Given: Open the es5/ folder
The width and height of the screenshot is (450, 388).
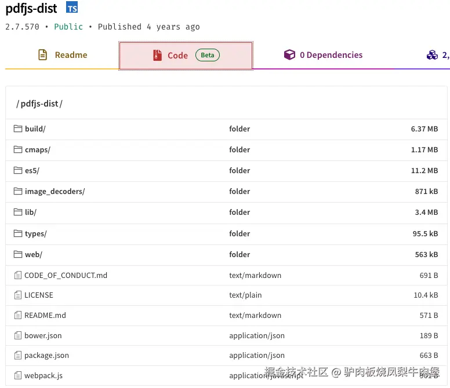Looking at the screenshot, I should (32, 170).
